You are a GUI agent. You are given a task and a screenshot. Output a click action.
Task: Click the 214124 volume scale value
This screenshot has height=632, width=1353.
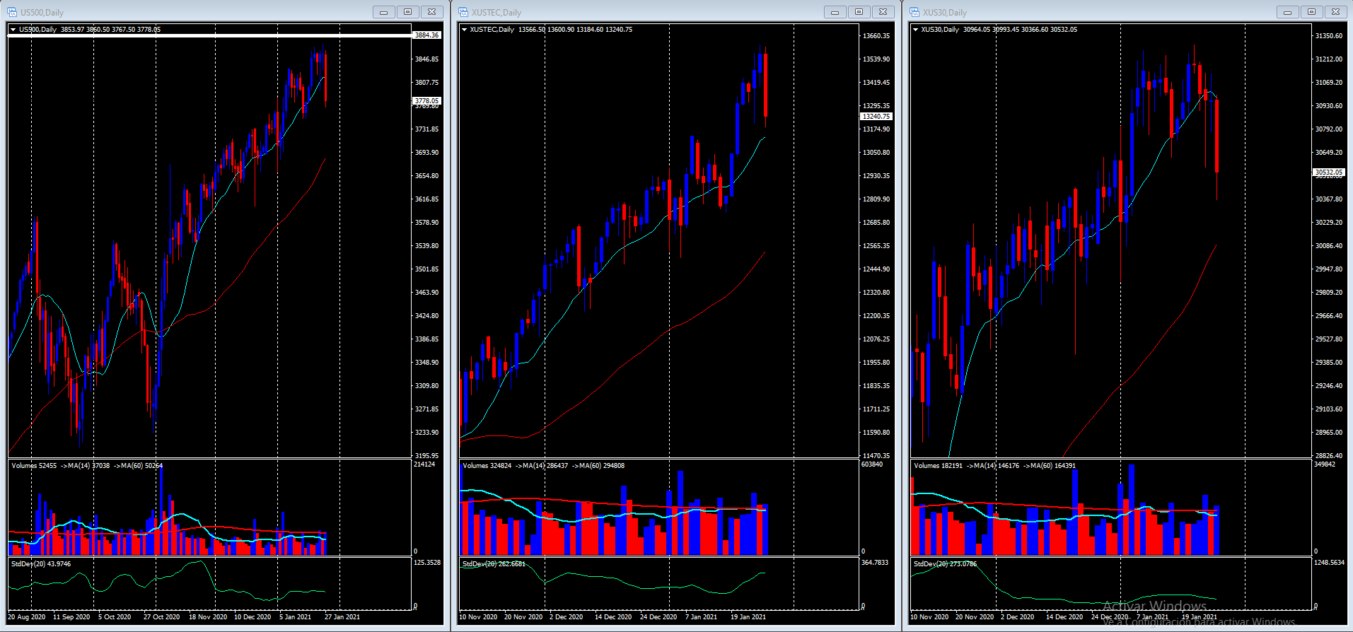pos(424,464)
